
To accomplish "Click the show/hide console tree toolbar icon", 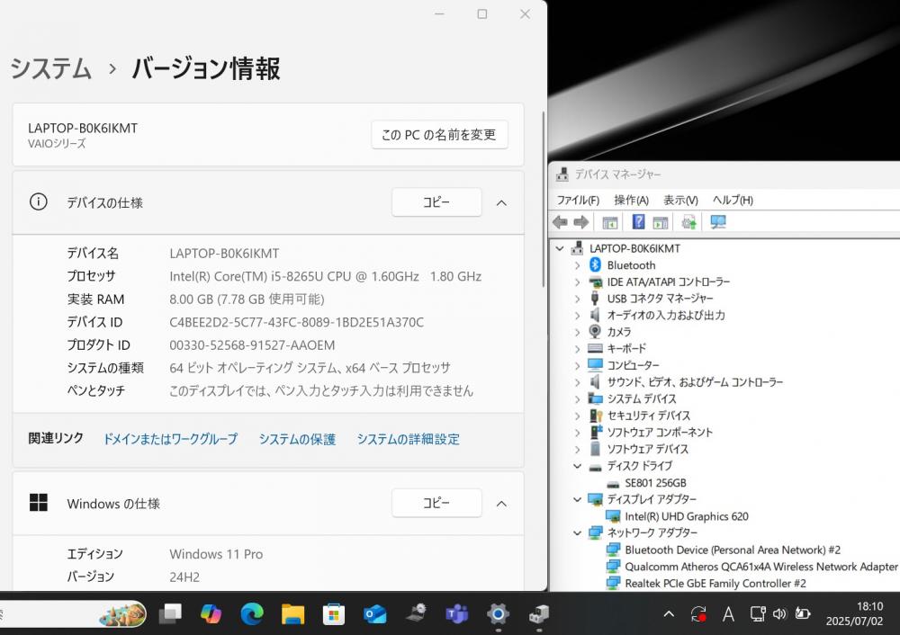I will point(609,222).
